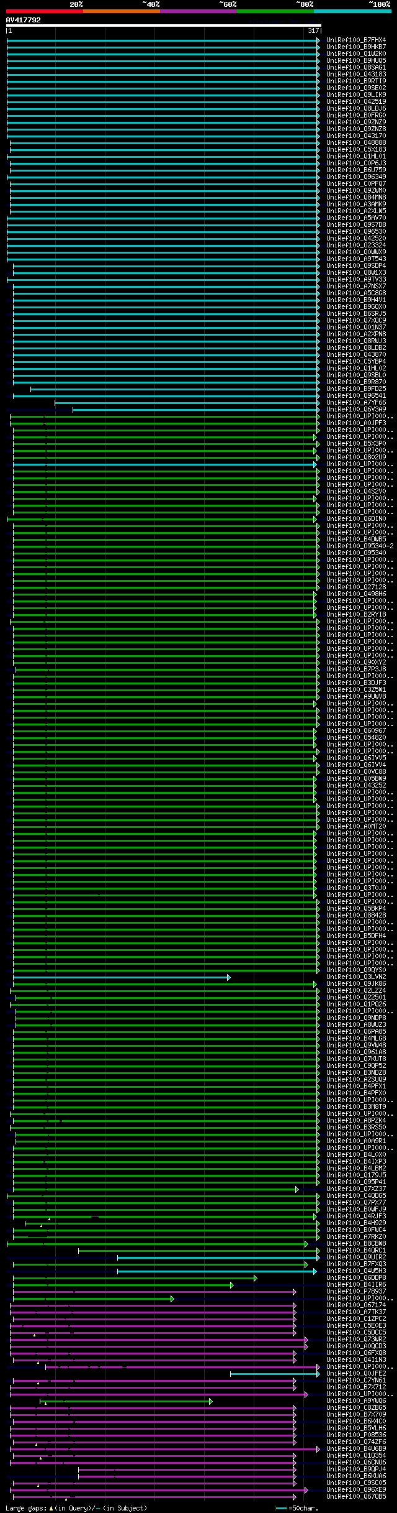Click the UniRef100_C5YBP4 label

356,362
